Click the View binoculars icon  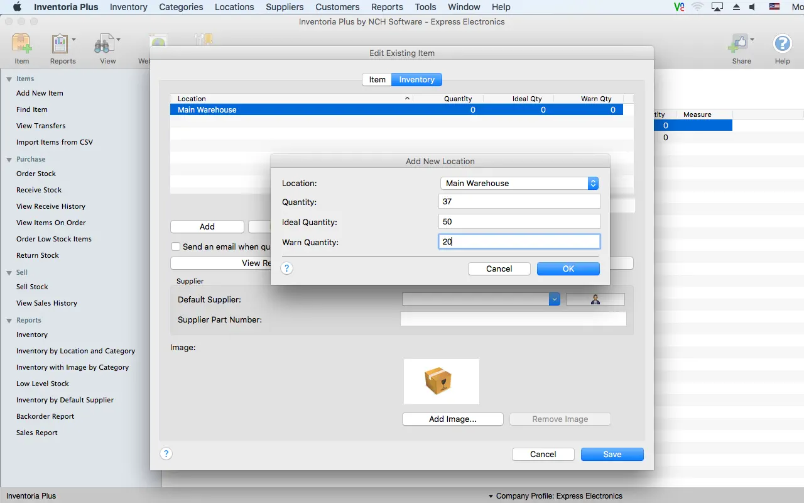click(x=103, y=45)
